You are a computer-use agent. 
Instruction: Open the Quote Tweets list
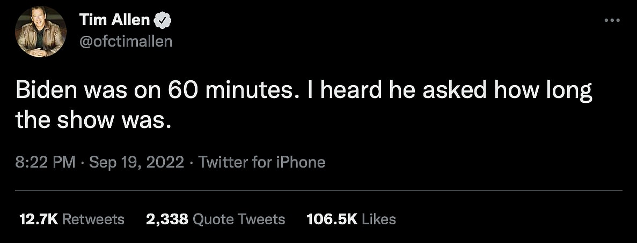pos(238,219)
